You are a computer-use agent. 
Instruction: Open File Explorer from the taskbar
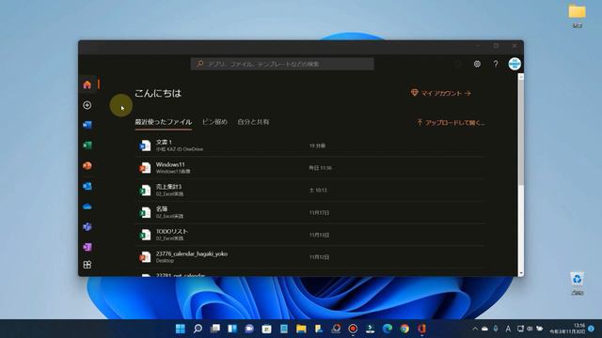point(301,329)
